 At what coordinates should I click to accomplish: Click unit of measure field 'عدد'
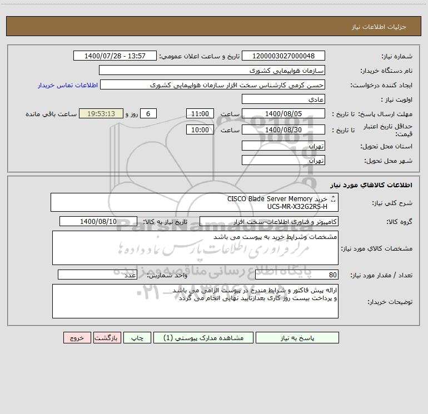tap(97, 275)
